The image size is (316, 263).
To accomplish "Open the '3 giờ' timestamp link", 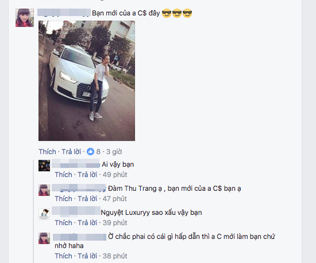I will (114, 152).
